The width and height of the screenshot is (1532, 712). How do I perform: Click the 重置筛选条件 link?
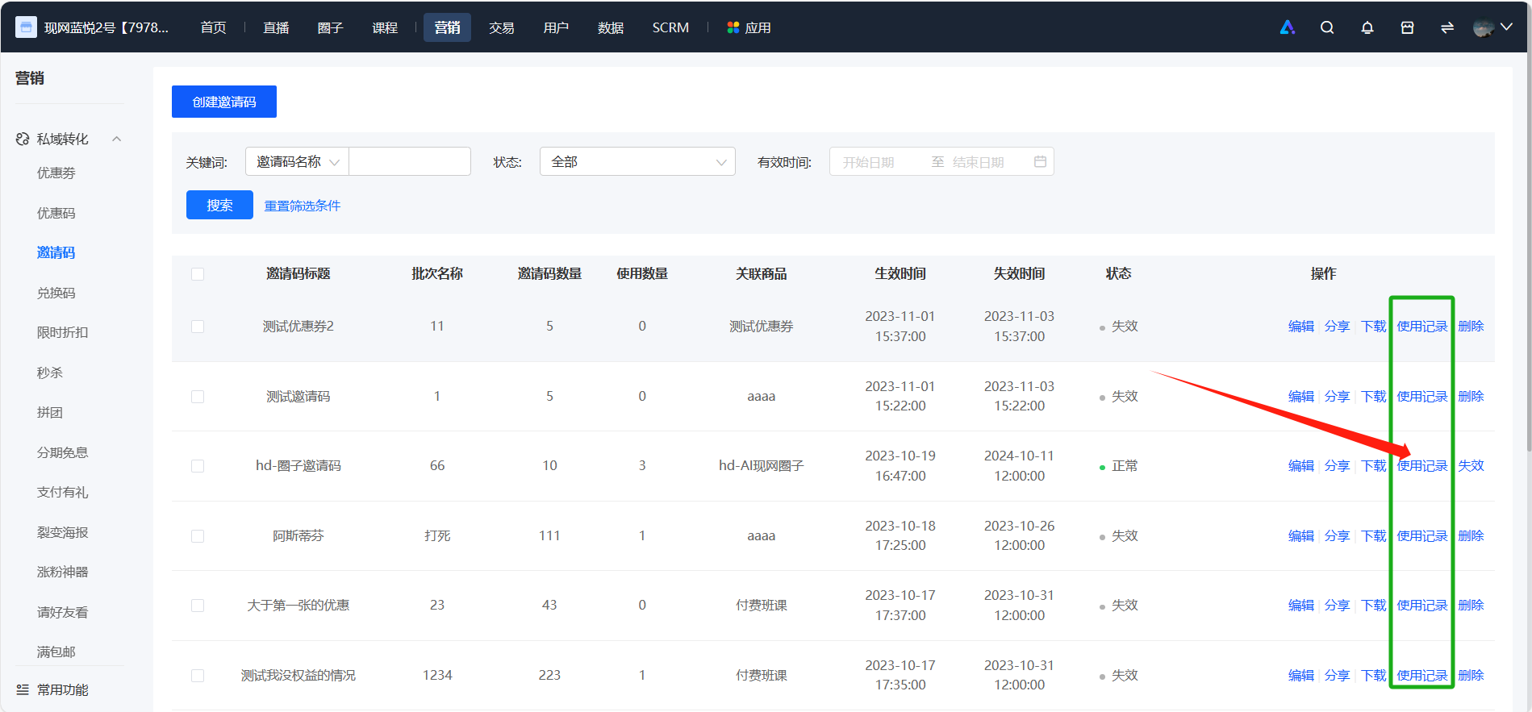pyautogui.click(x=303, y=206)
